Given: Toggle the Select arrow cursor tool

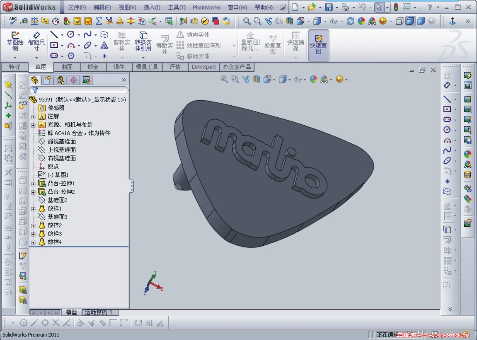Looking at the screenshot, I should click(x=379, y=7).
